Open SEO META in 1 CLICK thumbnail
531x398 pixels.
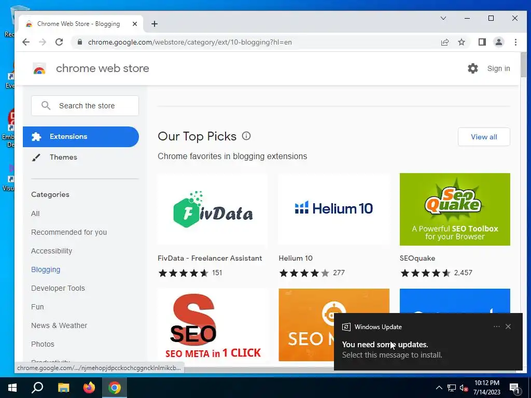click(213, 325)
